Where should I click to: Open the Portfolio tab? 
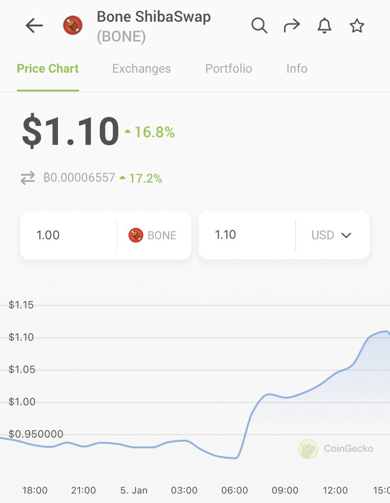tap(229, 69)
